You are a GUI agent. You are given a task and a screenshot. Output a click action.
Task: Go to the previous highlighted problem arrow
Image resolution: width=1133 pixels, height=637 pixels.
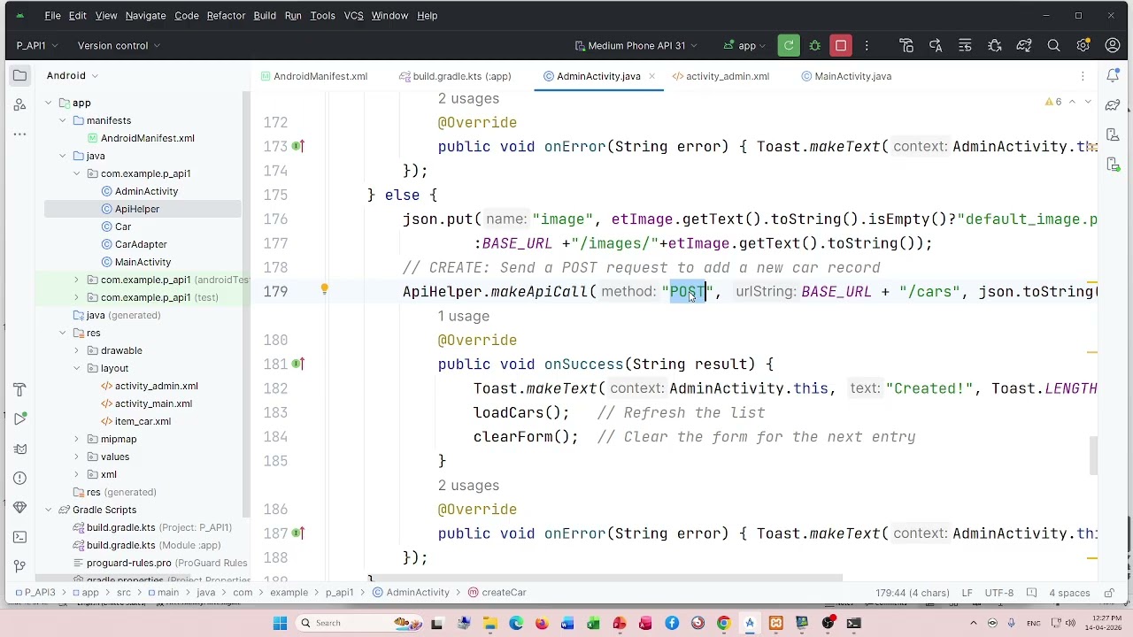point(1072,102)
